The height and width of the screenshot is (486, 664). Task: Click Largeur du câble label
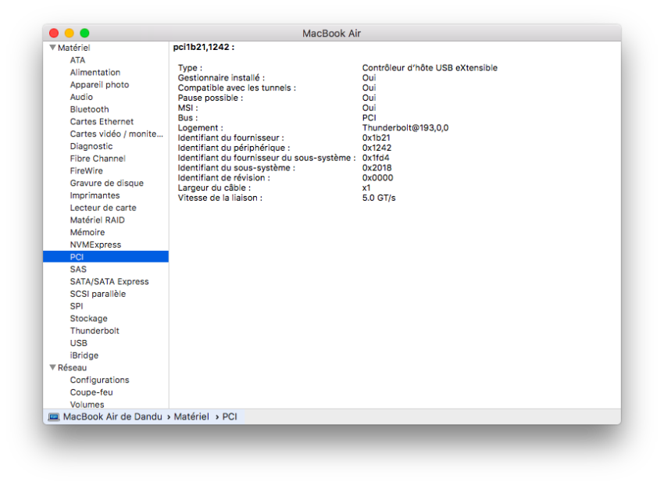click(214, 188)
